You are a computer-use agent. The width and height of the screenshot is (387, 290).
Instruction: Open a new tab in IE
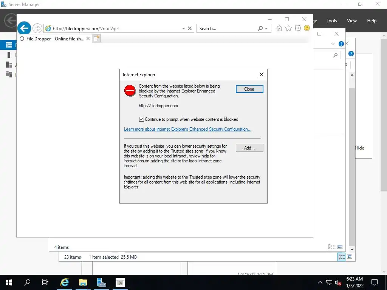click(x=96, y=39)
